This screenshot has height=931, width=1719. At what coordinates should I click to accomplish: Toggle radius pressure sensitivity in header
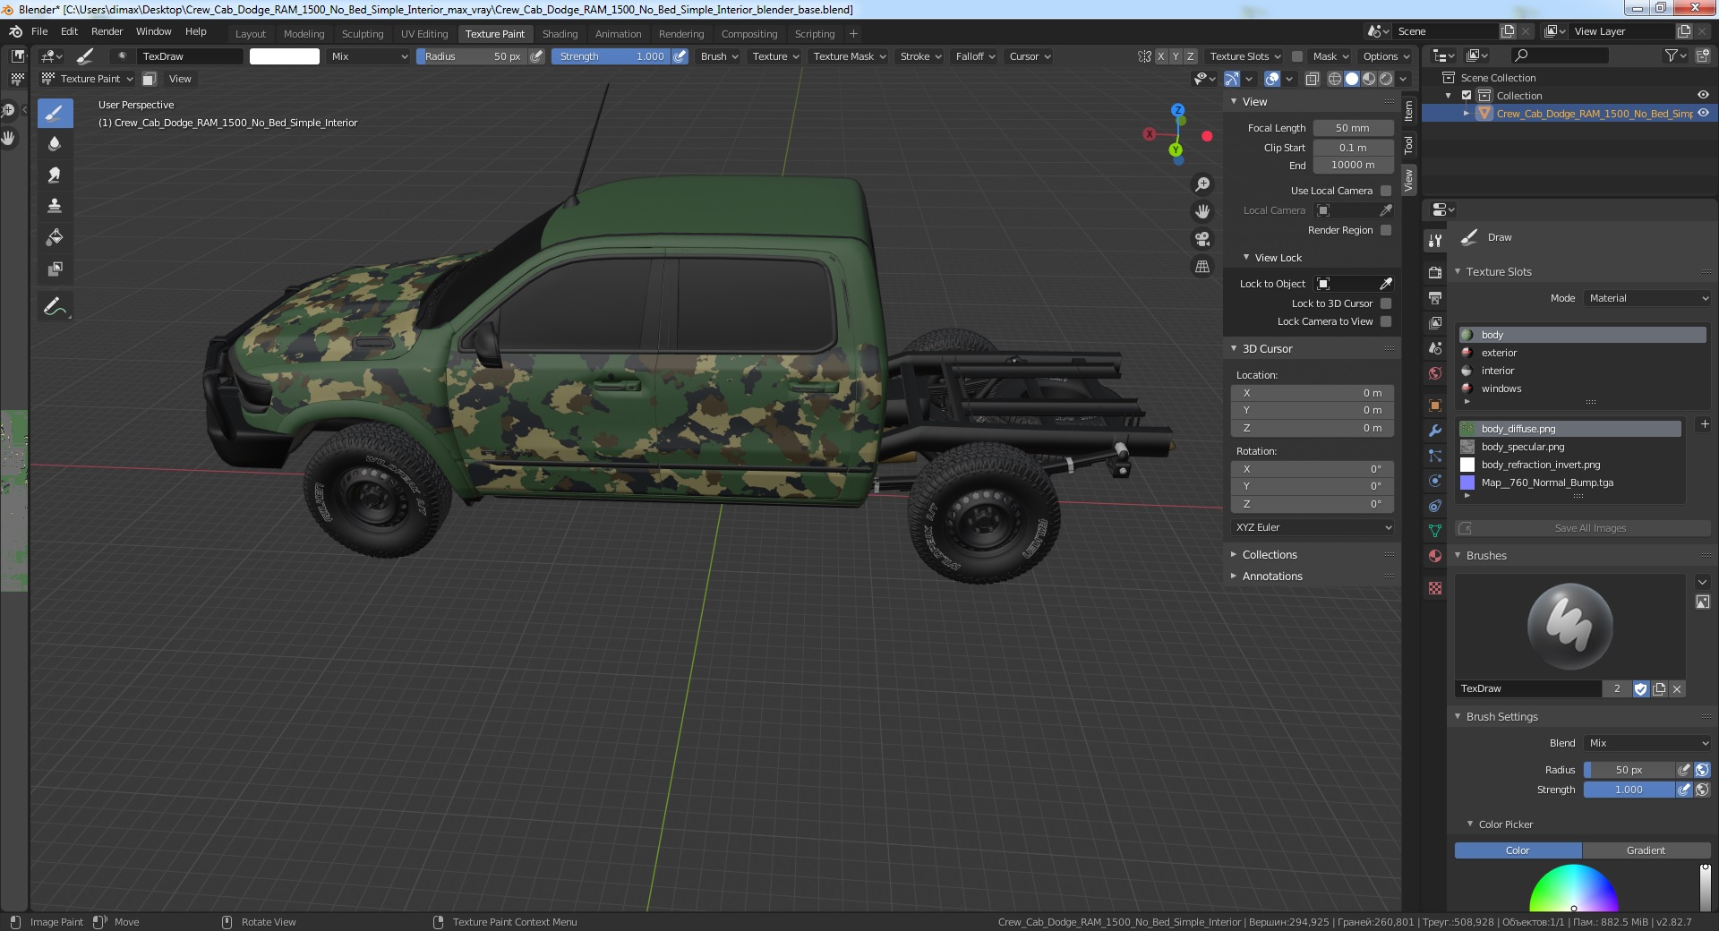(536, 56)
